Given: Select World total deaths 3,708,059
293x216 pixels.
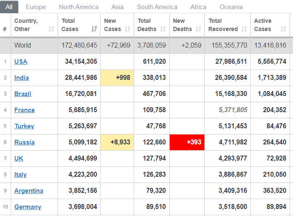Looking at the screenshot, I should coord(151,45).
